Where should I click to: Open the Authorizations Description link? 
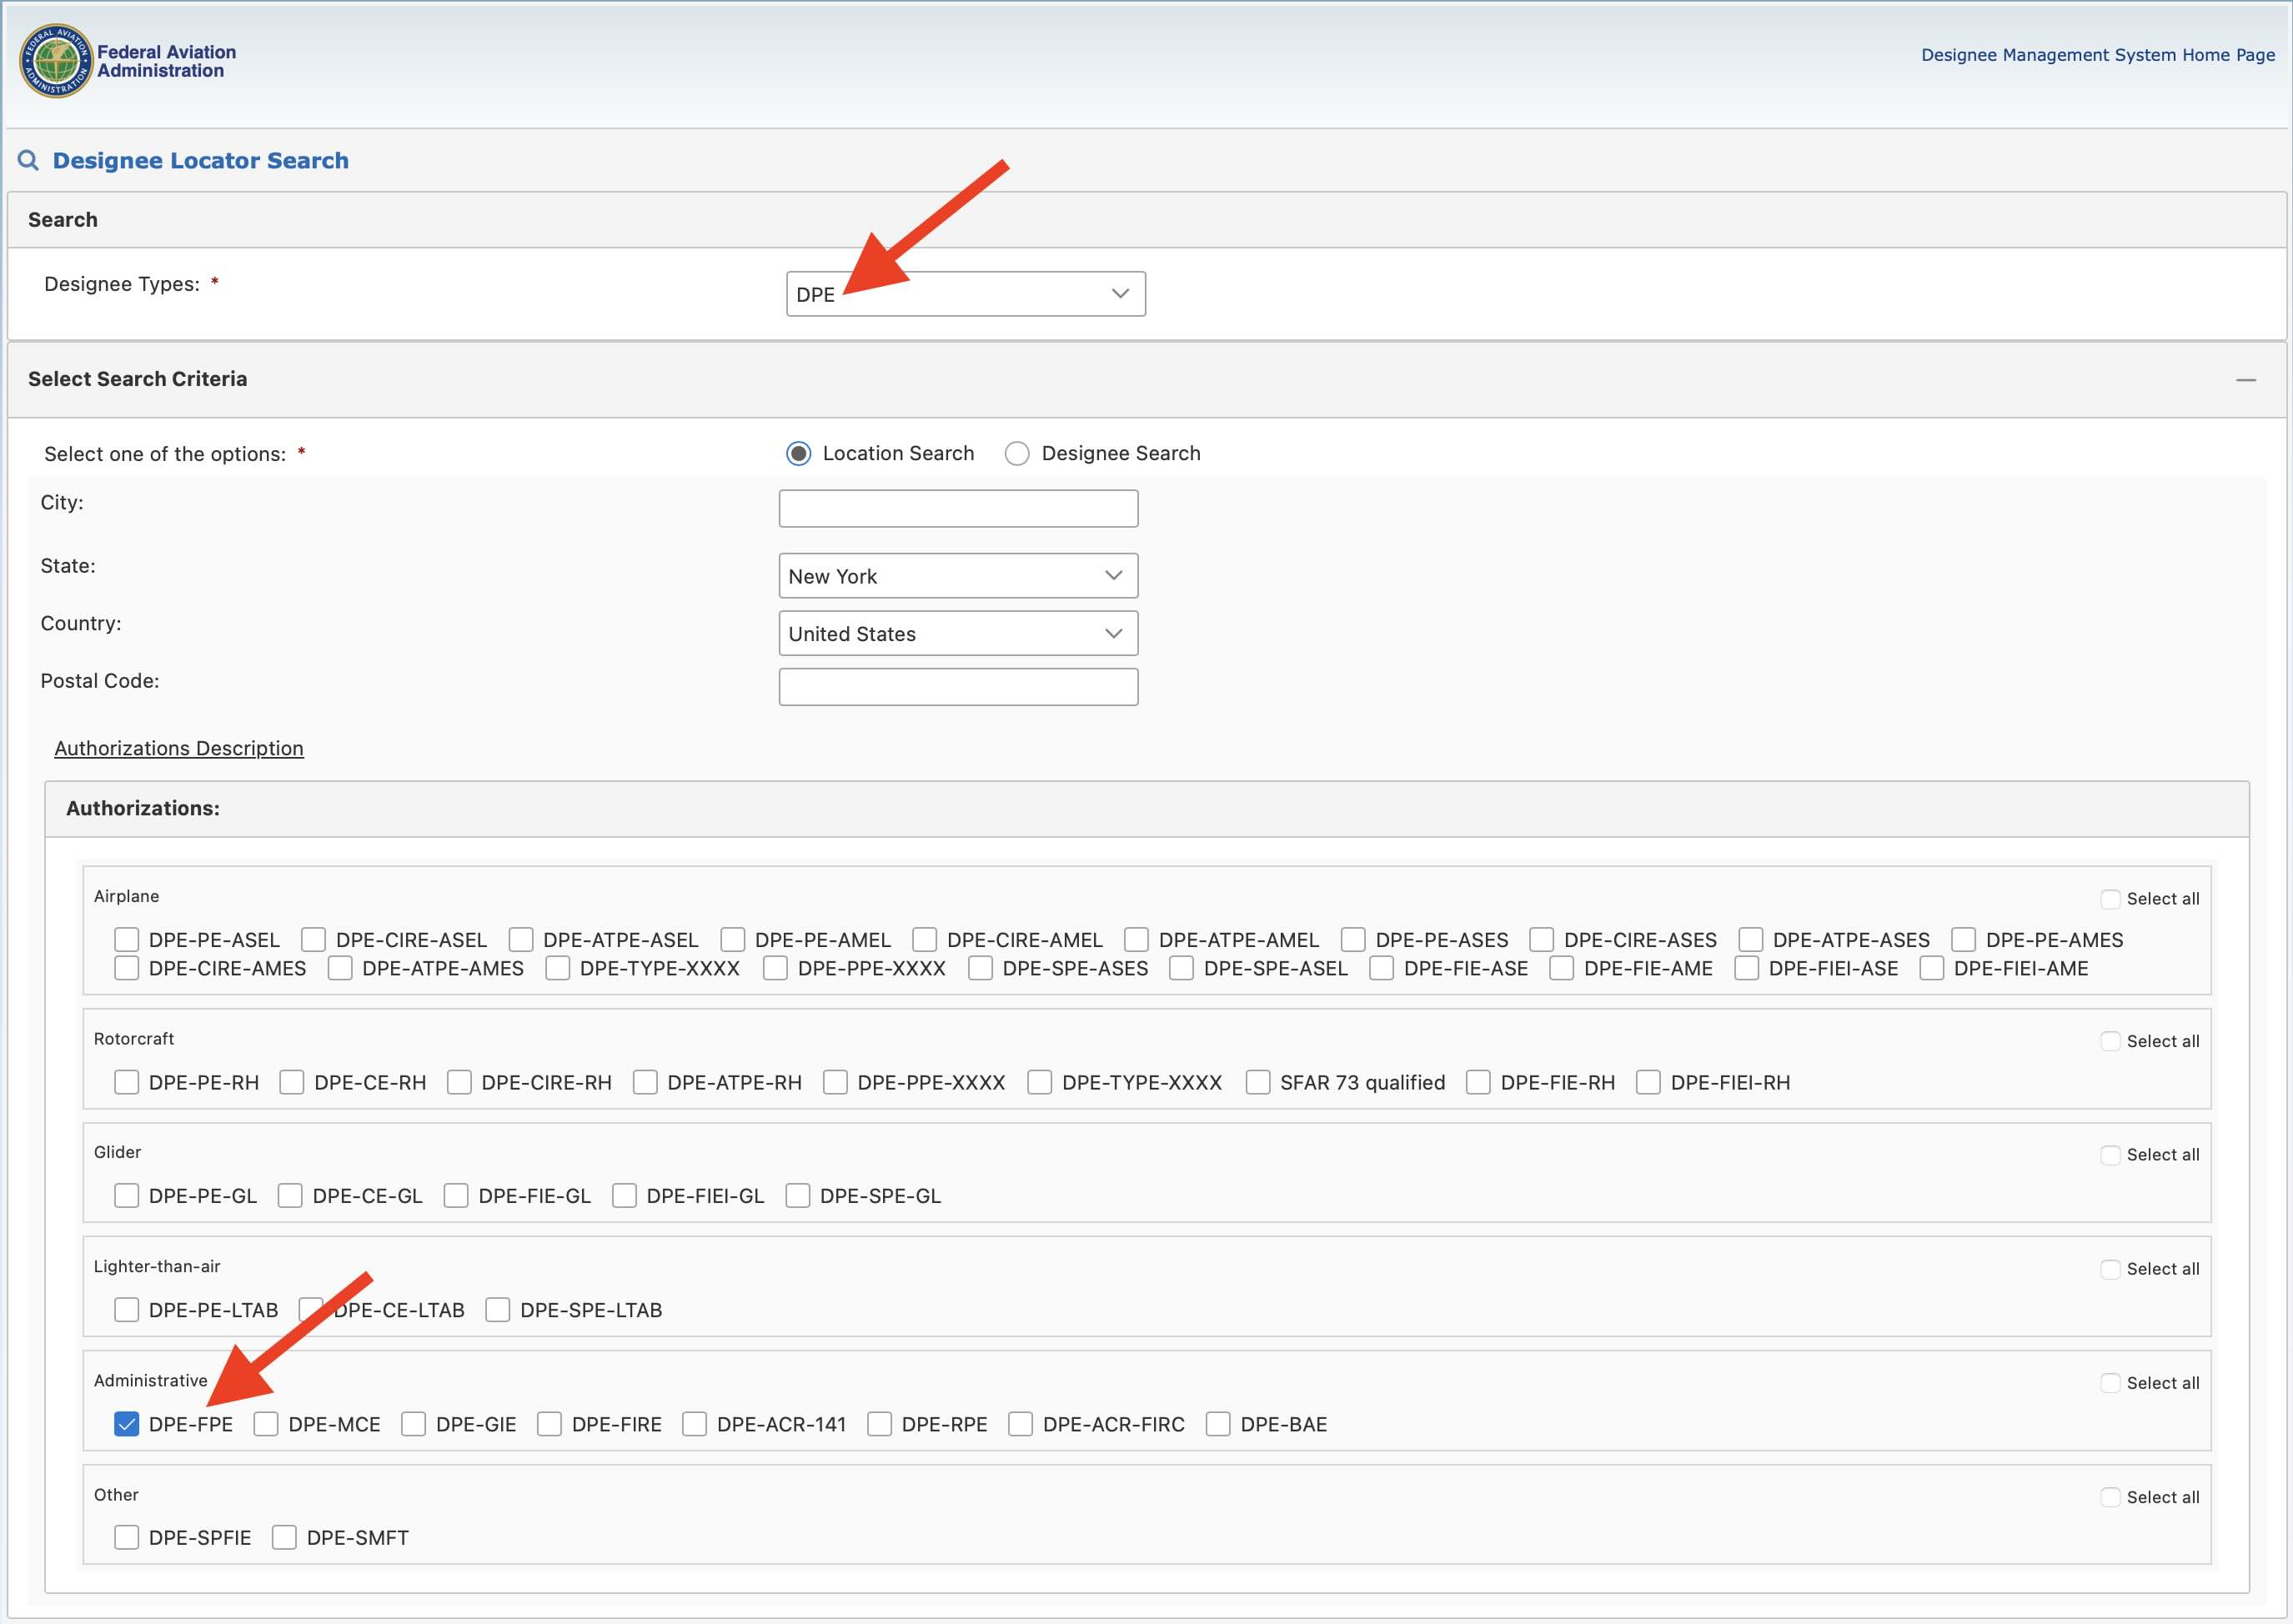coord(179,749)
